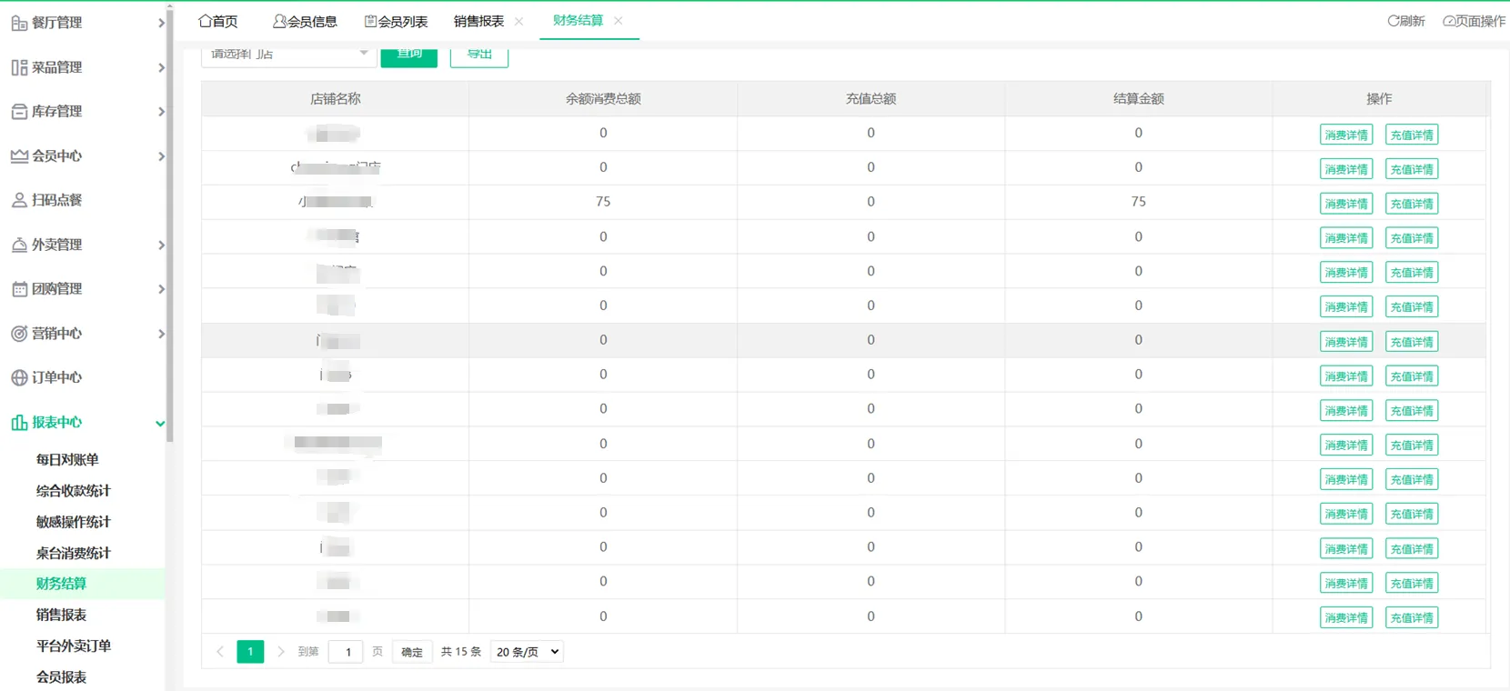Open the 20 条/页 page size dropdown
The image size is (1510, 691).
(527, 652)
